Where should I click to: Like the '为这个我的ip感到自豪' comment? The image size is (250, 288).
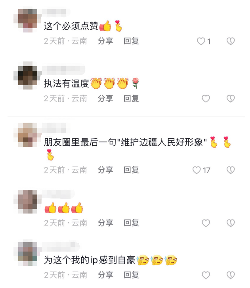(x=206, y=275)
